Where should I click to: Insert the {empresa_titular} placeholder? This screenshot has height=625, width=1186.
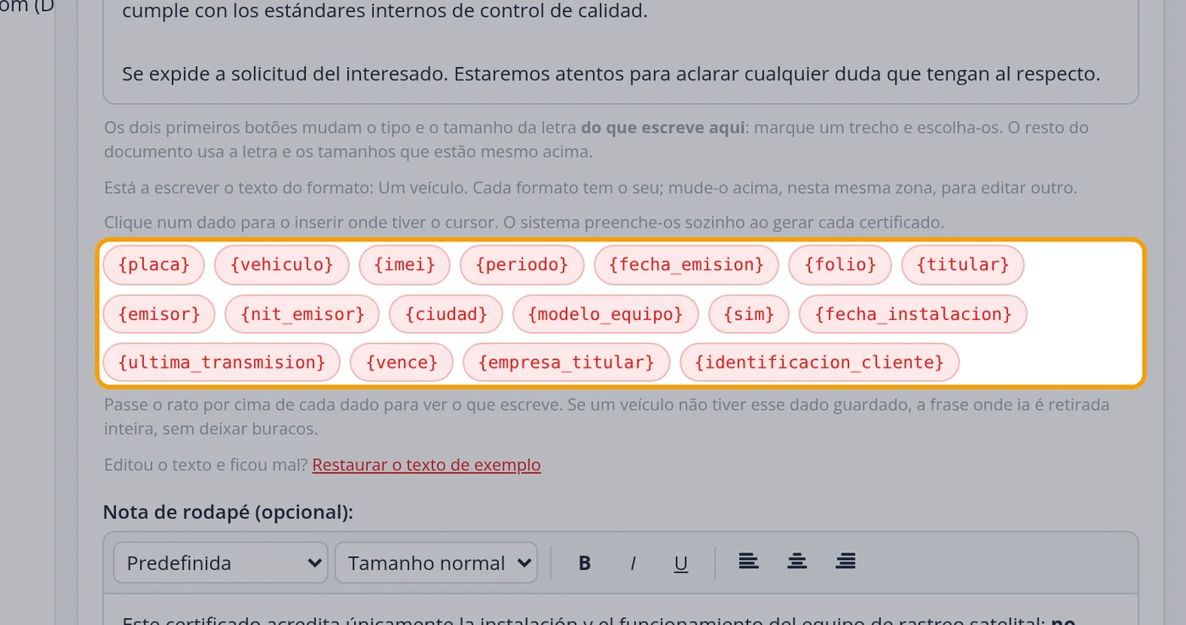[x=566, y=362]
